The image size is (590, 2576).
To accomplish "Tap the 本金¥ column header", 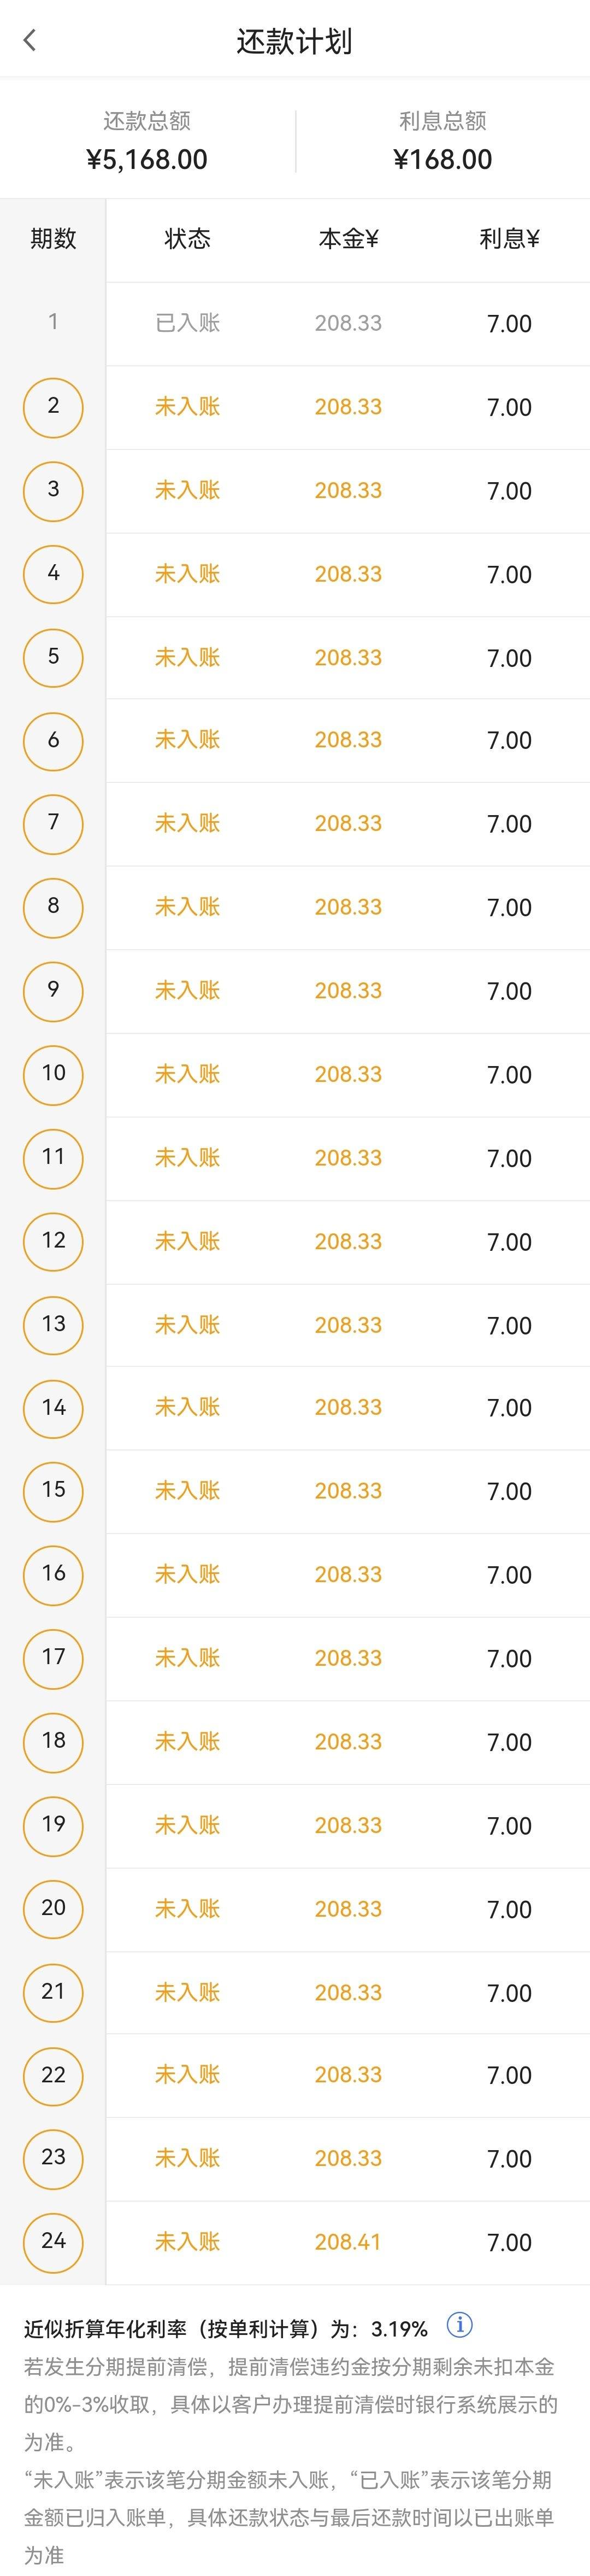I will (348, 239).
